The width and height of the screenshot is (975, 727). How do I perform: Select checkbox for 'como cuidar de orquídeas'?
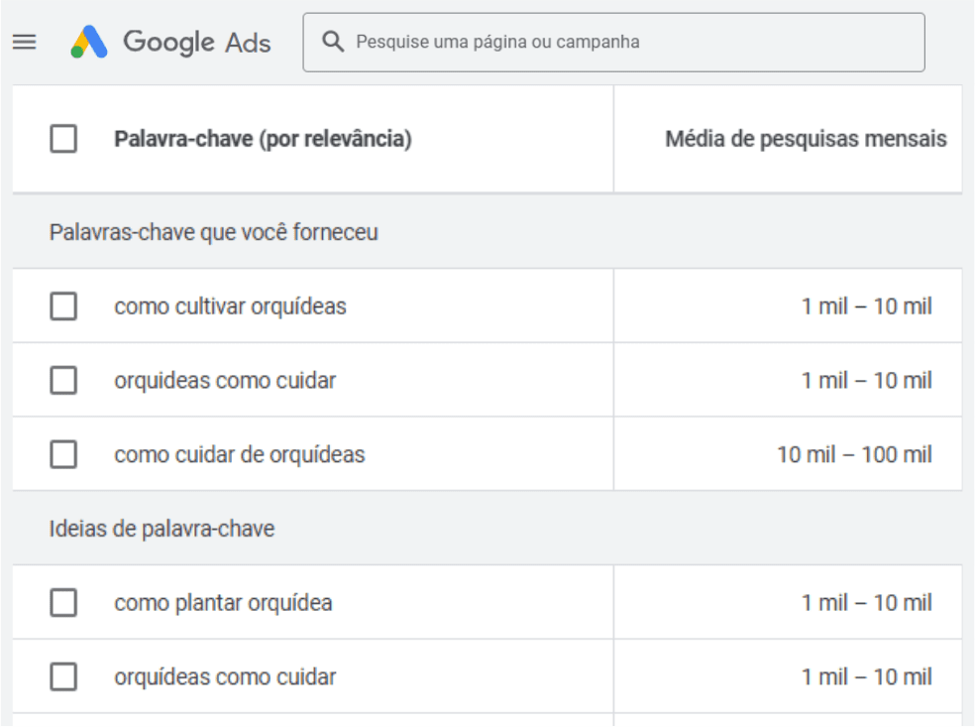click(63, 454)
